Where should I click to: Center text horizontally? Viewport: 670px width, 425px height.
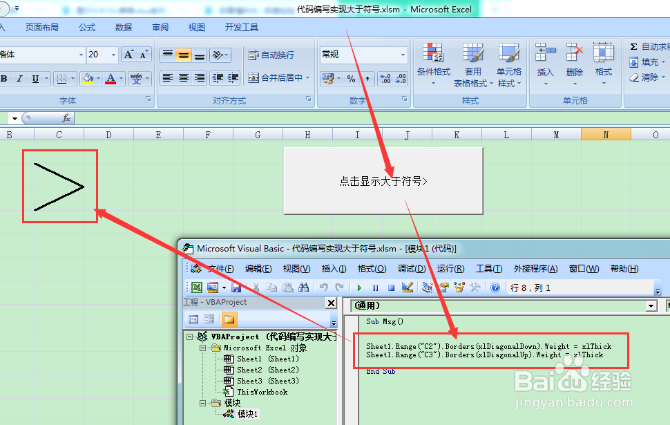coord(183,78)
